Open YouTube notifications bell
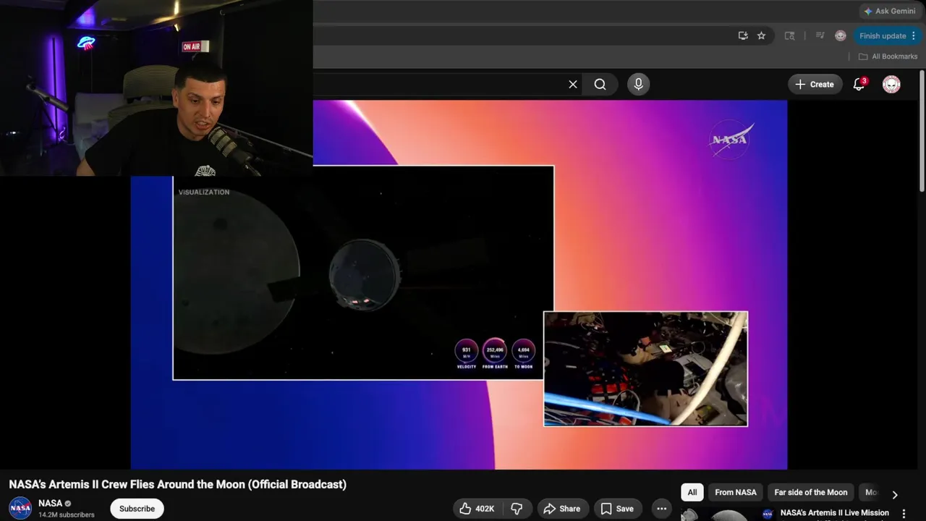 (x=859, y=84)
